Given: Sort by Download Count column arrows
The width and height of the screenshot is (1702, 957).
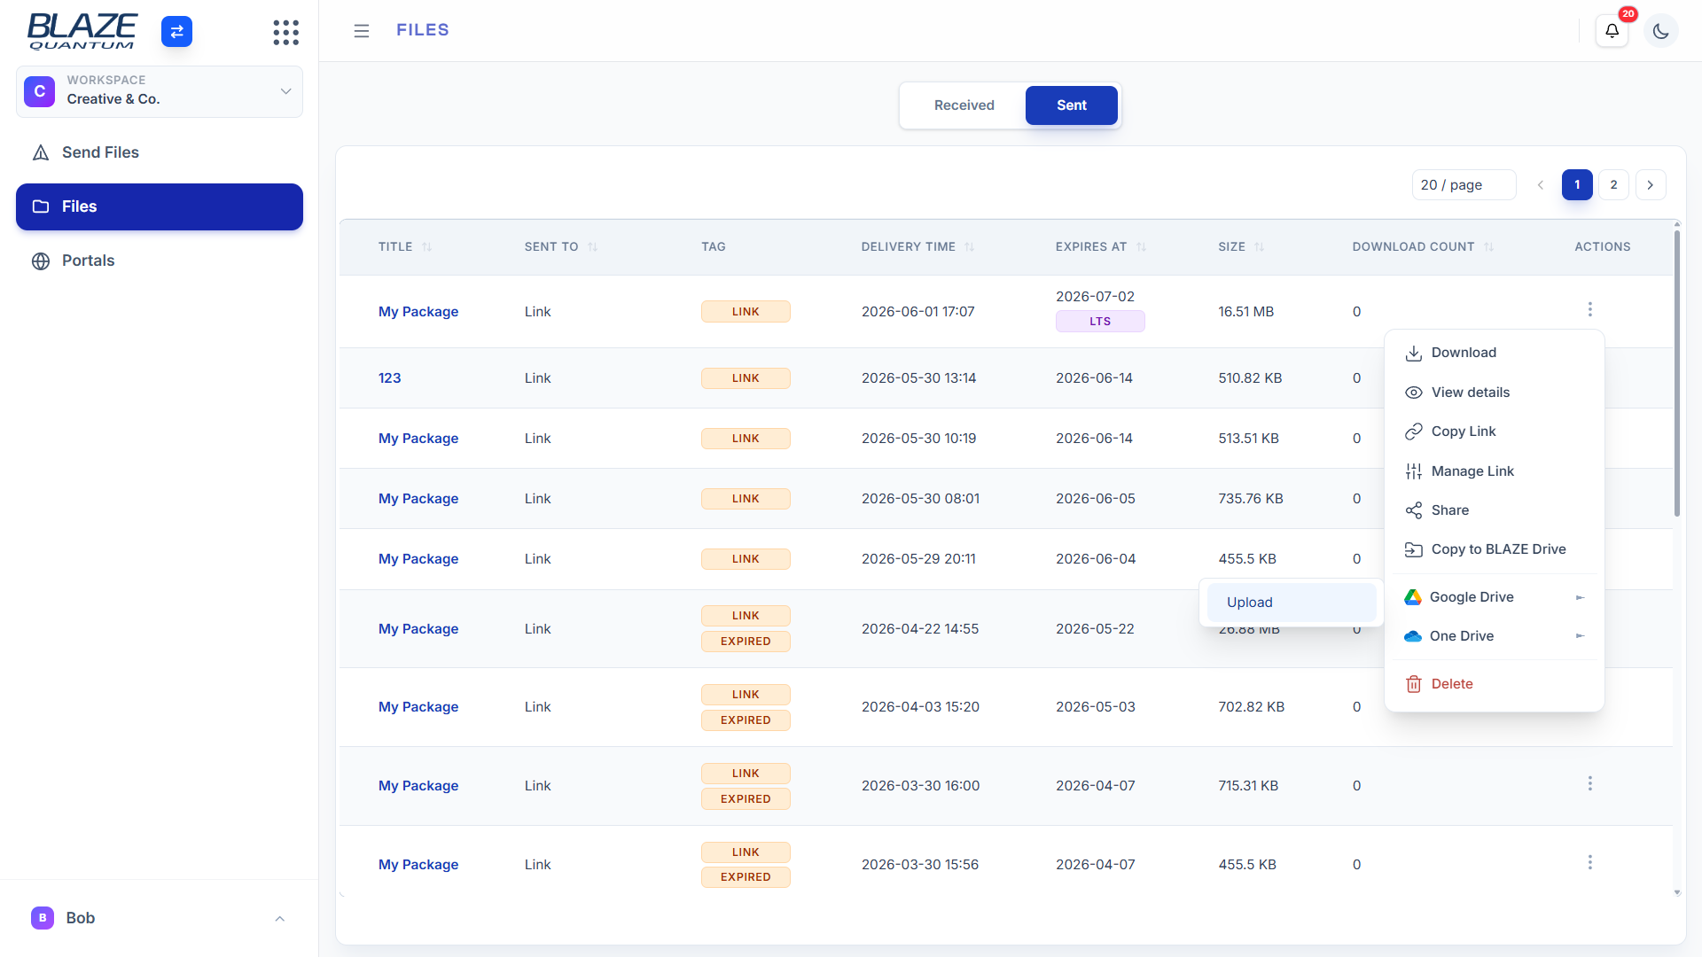Looking at the screenshot, I should coord(1488,247).
